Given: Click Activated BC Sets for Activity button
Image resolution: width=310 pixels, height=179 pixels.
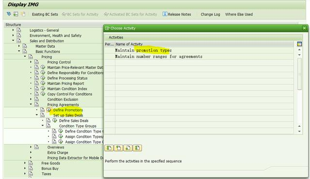Looking at the screenshot, I should click(130, 14).
